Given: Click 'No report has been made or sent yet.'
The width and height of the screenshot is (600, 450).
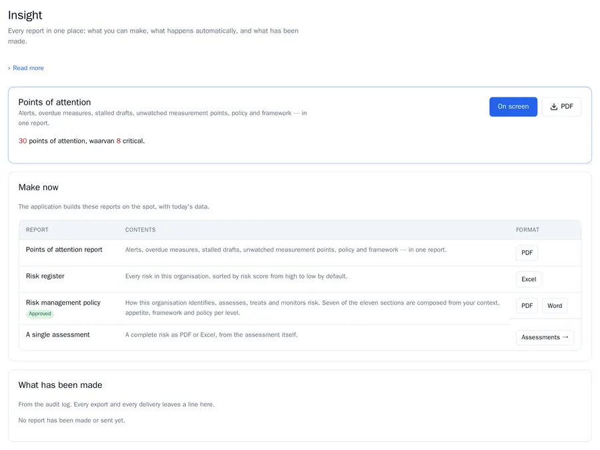Looking at the screenshot, I should 71,421.
